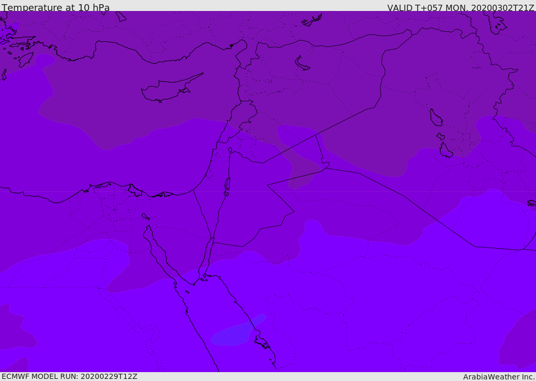Click the 'ECMWF MODEL RUN: 20200229T12Z' footer text
Screen dimensions: 536x381
coord(70,376)
